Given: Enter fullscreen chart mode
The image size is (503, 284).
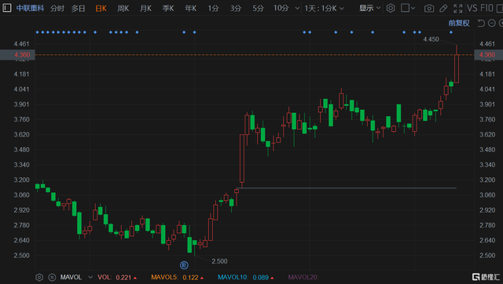Looking at the screenshot, I should pyautogui.click(x=457, y=9).
